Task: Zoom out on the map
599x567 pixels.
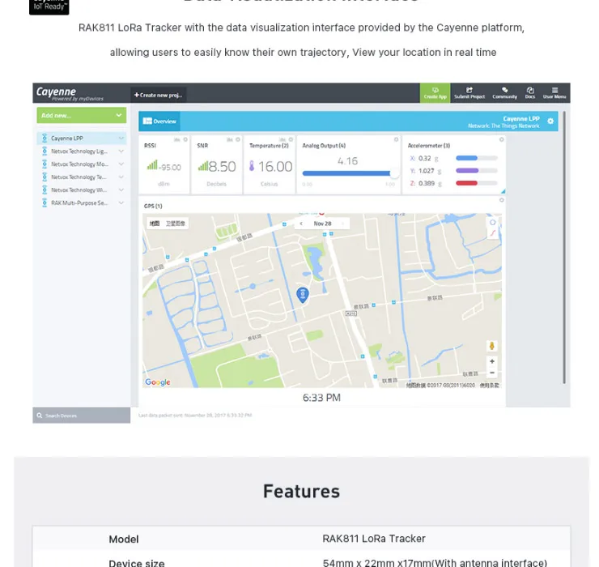Action: [x=492, y=373]
